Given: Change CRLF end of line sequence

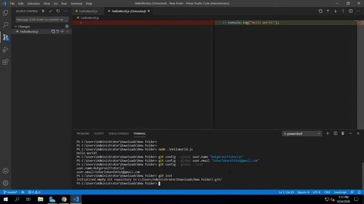Looking at the screenshot, I should [327, 192].
